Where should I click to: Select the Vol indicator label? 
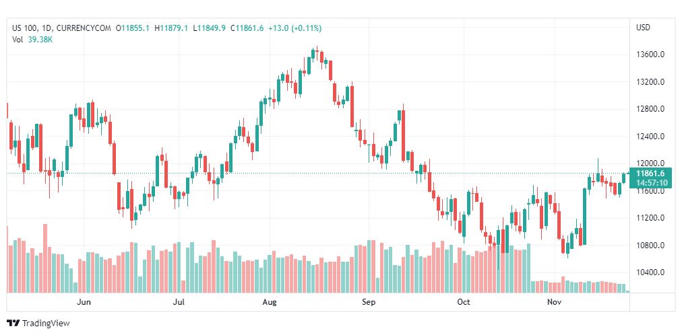point(18,39)
